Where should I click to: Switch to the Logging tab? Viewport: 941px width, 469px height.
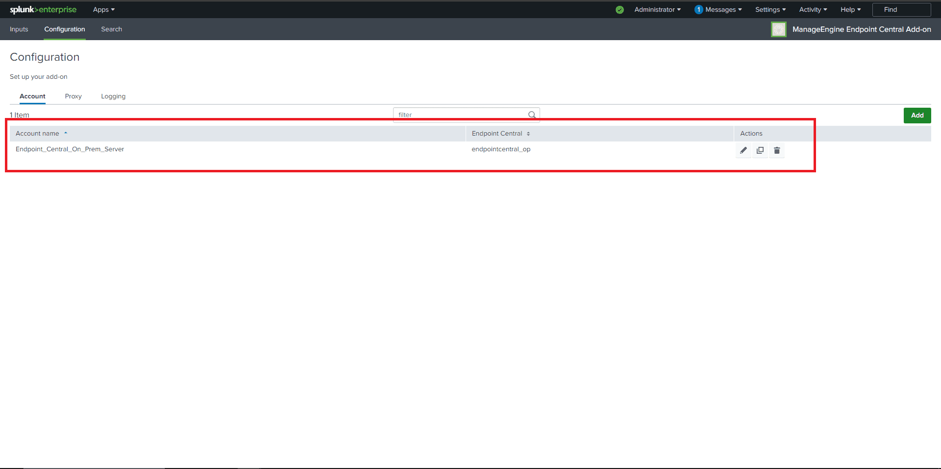tap(113, 96)
